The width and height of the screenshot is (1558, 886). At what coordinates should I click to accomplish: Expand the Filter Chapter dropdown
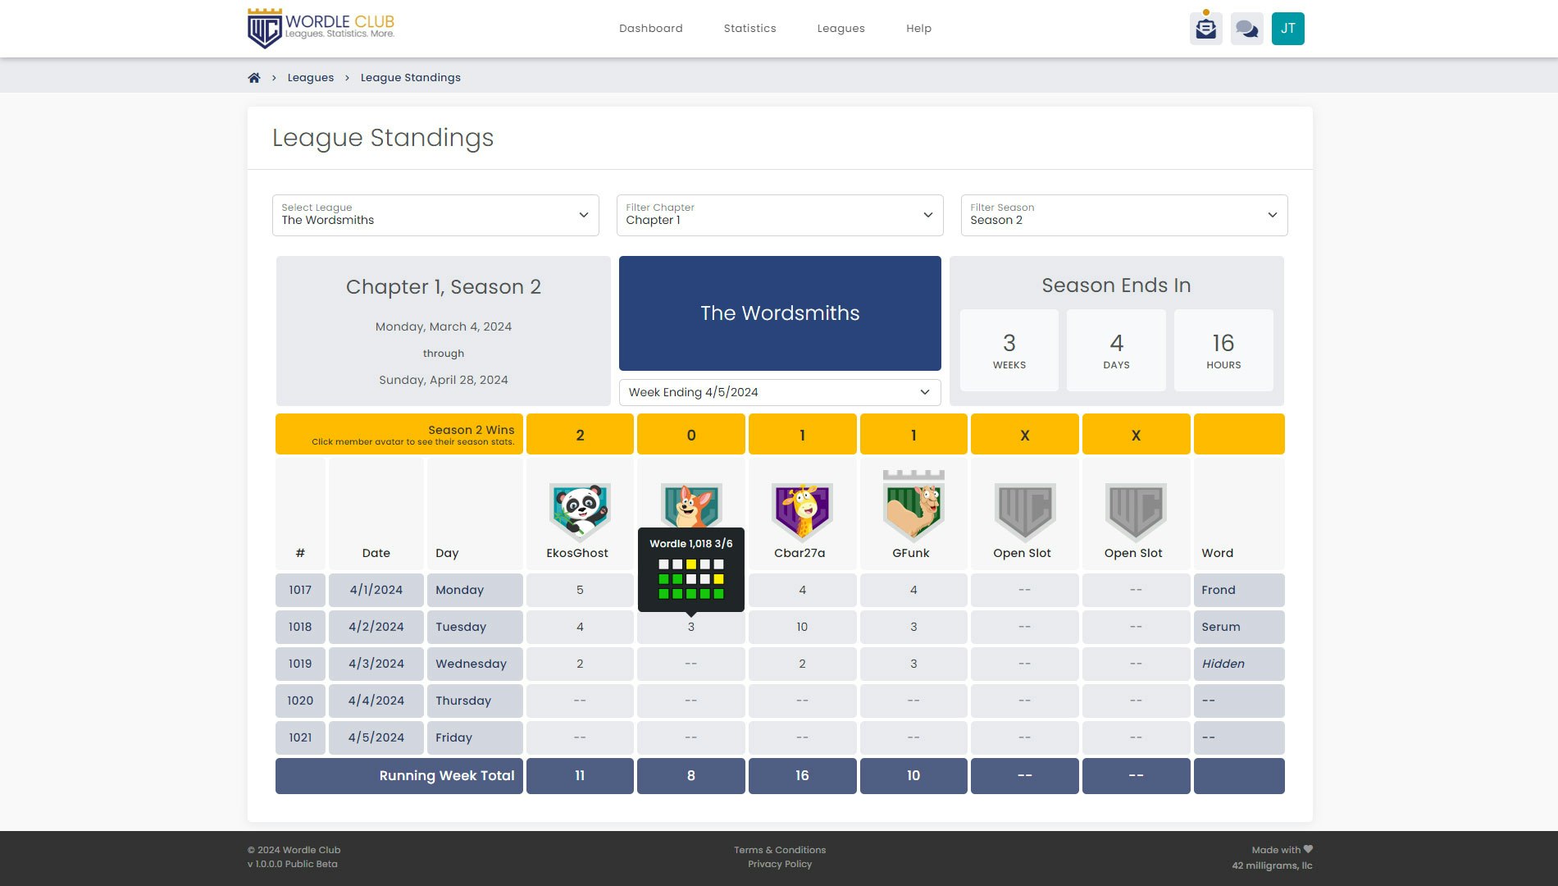tap(780, 215)
